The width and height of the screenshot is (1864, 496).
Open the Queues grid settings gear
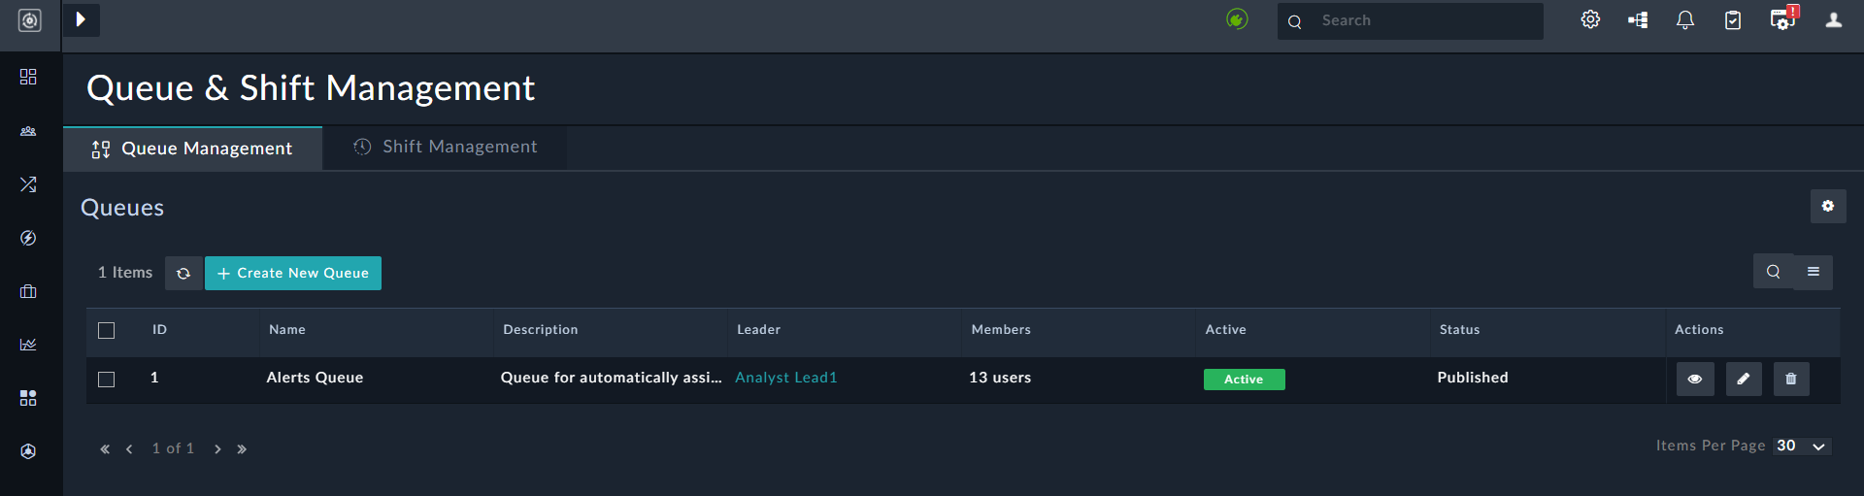coord(1828,206)
